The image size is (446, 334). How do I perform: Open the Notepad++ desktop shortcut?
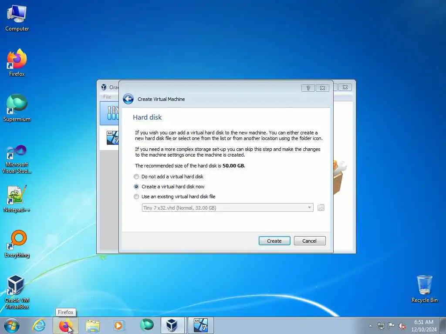(17, 199)
